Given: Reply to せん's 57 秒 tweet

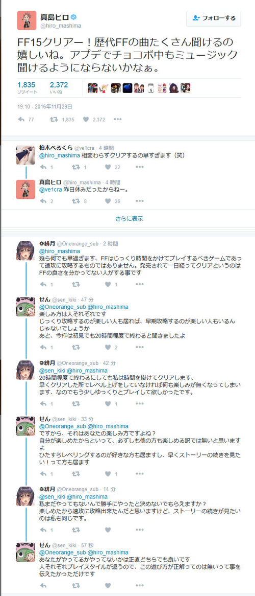Looking at the screenshot, I should pos(43,585).
